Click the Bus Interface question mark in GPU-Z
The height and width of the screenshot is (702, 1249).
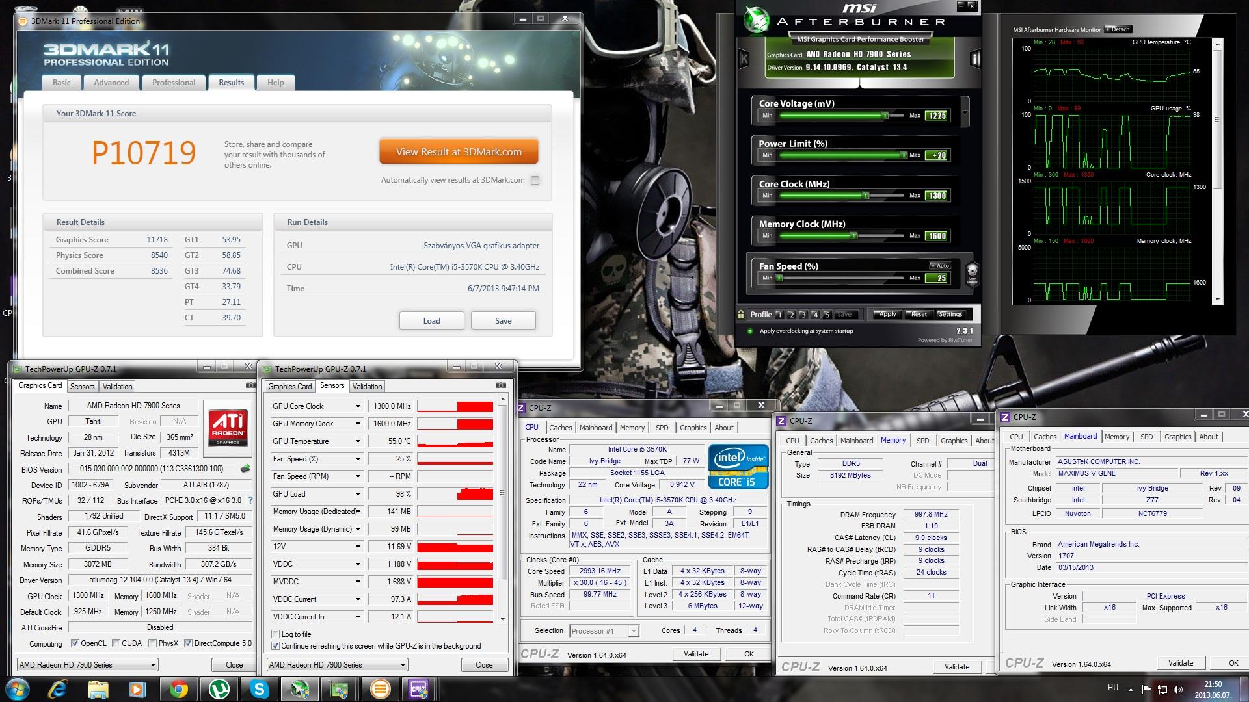250,500
